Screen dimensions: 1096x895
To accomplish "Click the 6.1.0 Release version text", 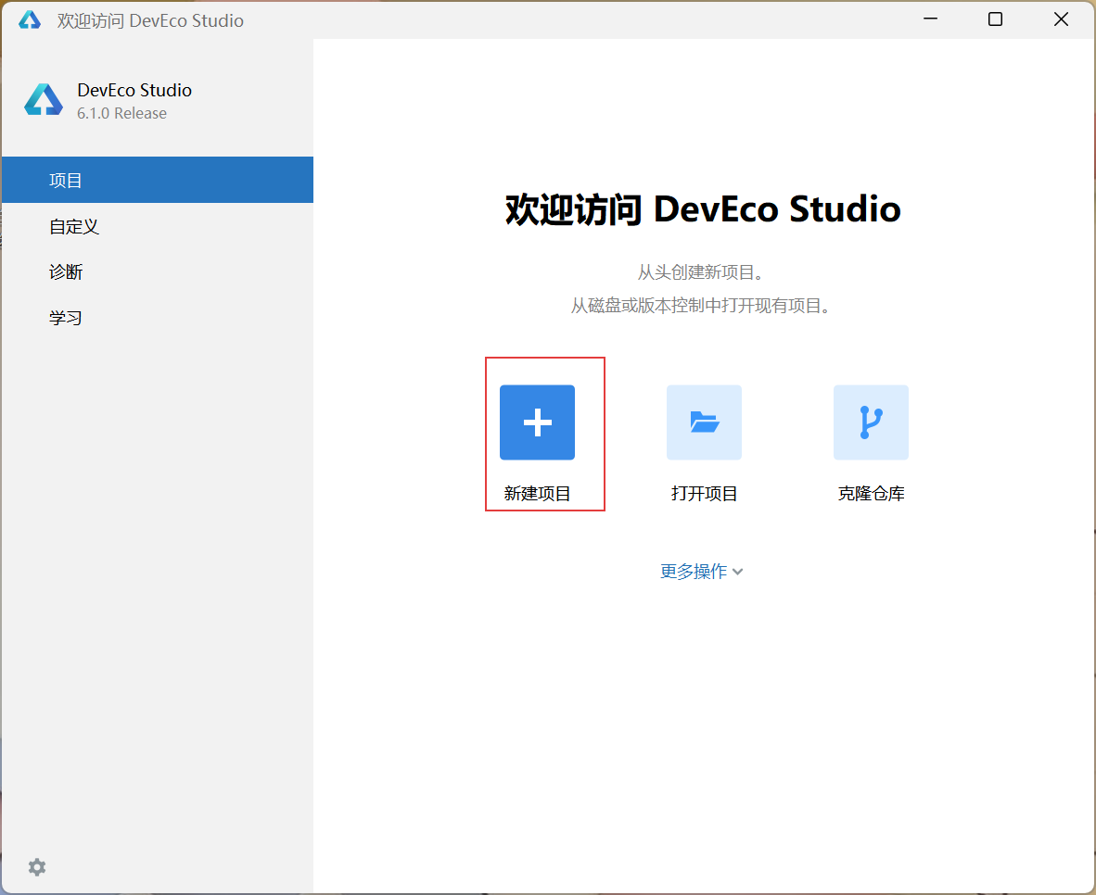I will [x=121, y=113].
